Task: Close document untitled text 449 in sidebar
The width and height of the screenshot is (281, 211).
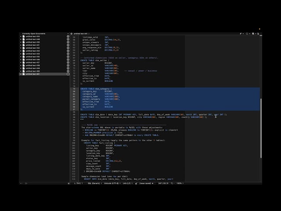Action: [68, 39]
